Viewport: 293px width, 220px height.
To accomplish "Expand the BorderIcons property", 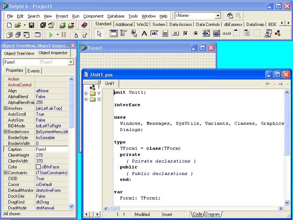I will pyautogui.click(x=6, y=132).
